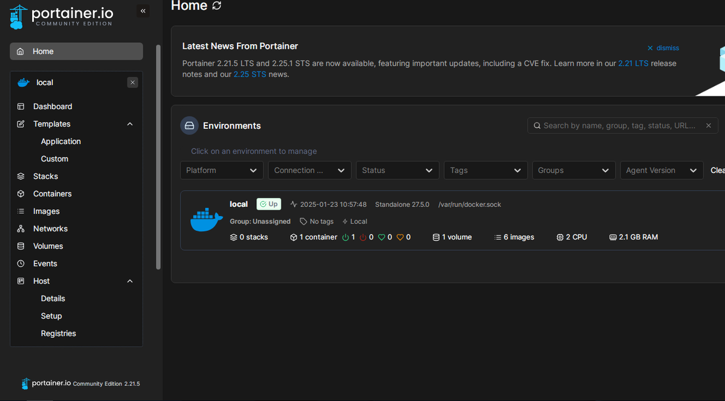725x401 pixels.
Task: Click the Up status badge
Action: pos(269,204)
